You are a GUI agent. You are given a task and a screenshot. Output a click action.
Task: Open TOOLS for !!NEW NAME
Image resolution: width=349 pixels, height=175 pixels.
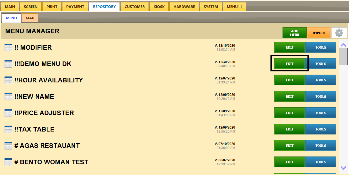coord(321,96)
